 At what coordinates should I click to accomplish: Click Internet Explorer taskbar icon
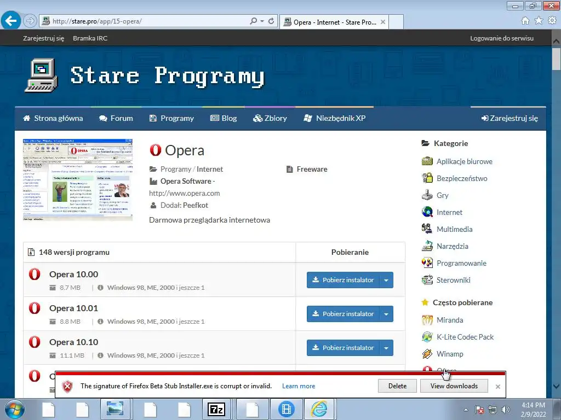click(319, 409)
